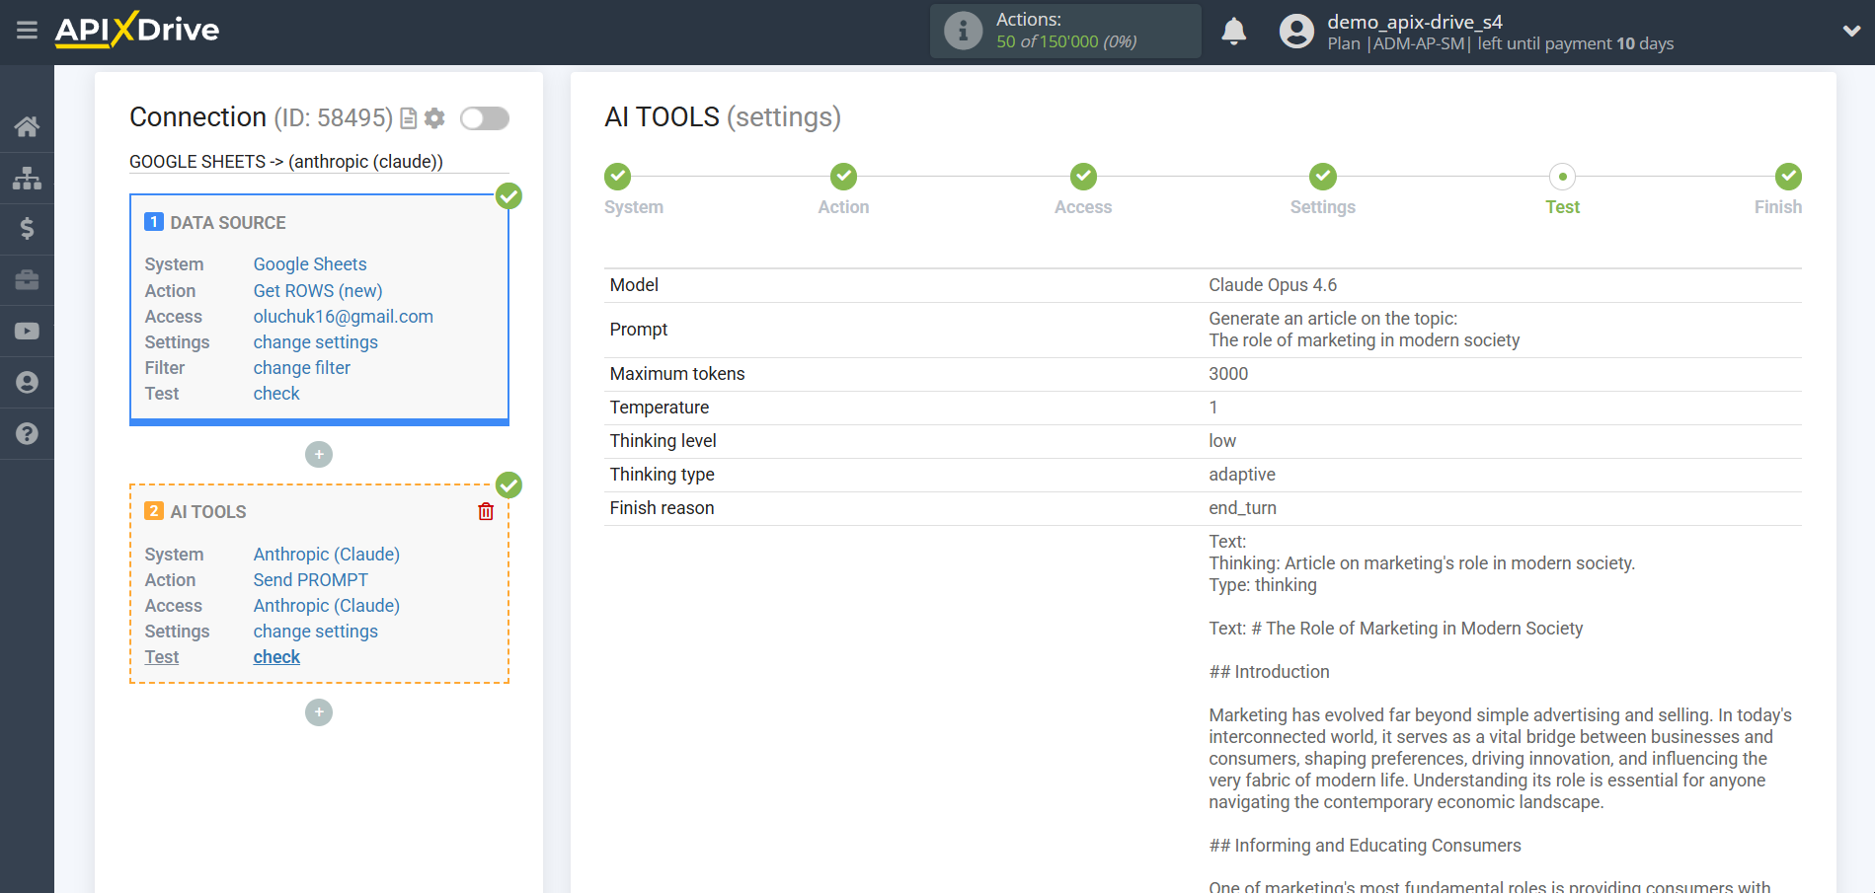Expand the account dropdown chevron

[x=1851, y=32]
